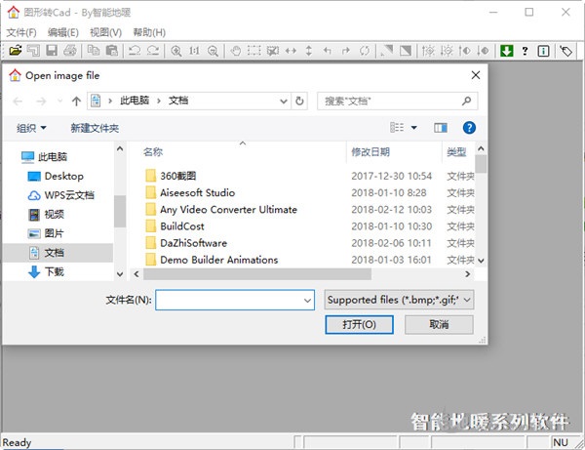Click the 搜索"文档" search box
The height and width of the screenshot is (450, 585).
click(397, 101)
